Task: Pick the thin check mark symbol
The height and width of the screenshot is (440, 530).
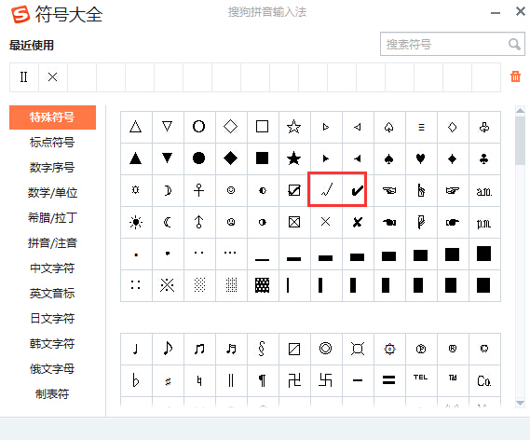Action: pyautogui.click(x=326, y=190)
